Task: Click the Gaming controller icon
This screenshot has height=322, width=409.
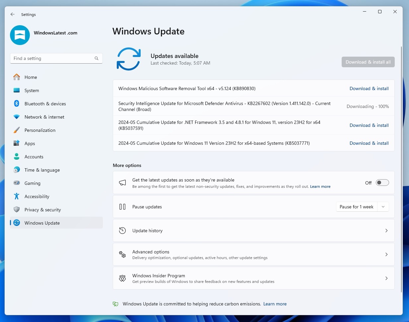Action: (x=17, y=183)
